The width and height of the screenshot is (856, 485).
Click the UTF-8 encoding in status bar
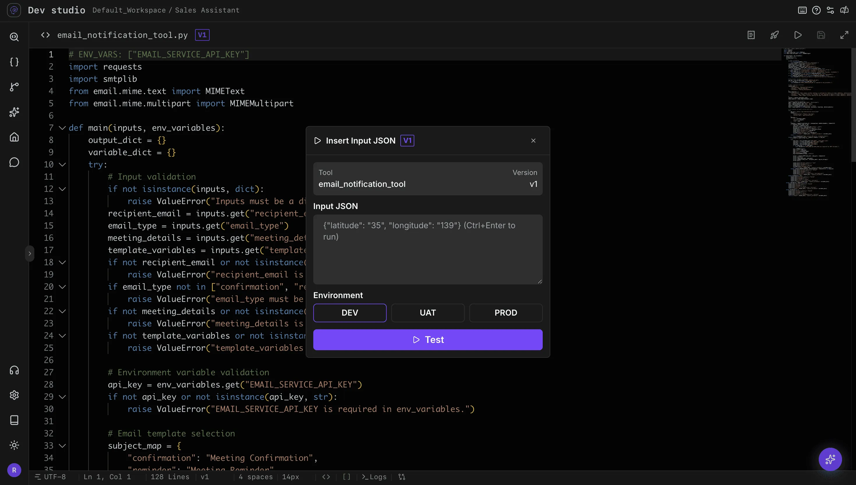click(51, 477)
